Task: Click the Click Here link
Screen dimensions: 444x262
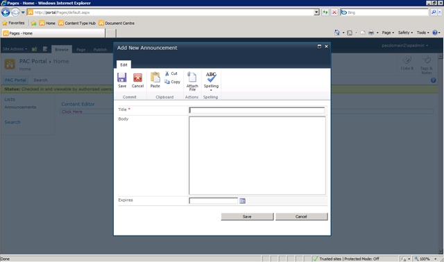Action: (72, 112)
